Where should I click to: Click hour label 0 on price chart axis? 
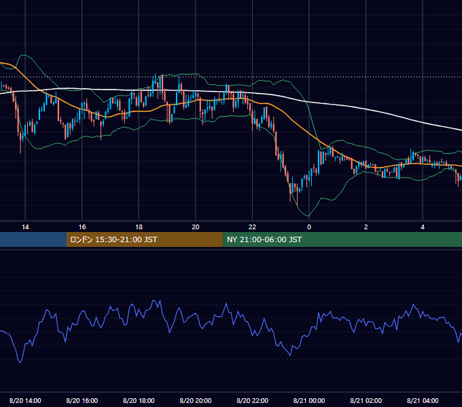(x=309, y=227)
